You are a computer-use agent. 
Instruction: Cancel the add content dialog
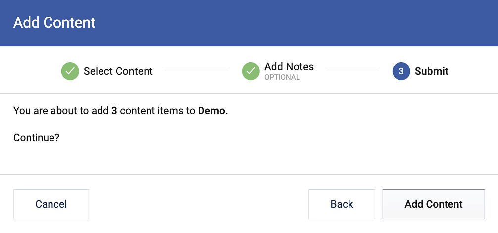point(51,204)
